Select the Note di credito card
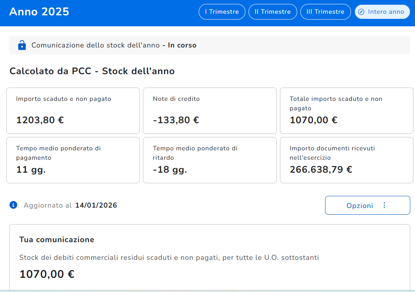This screenshot has width=415, height=292. coord(210,111)
